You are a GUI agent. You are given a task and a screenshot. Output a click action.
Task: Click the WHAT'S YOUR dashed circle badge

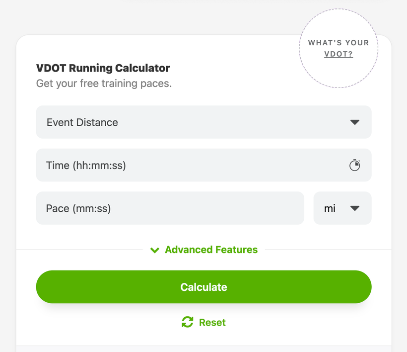339,48
